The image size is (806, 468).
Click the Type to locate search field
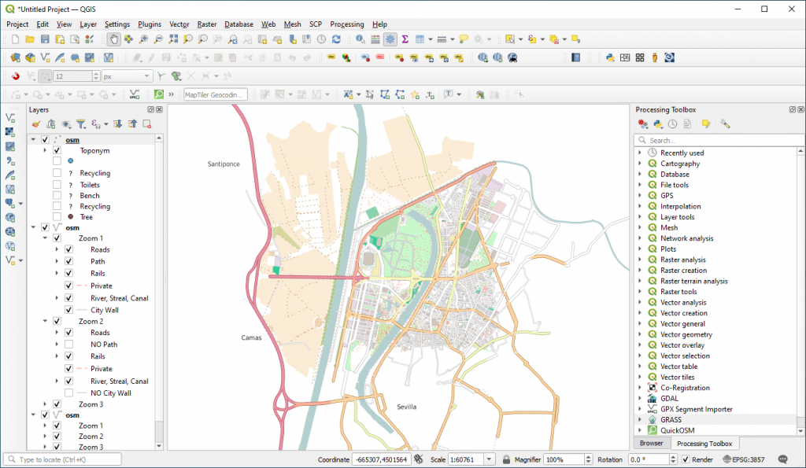(63, 459)
